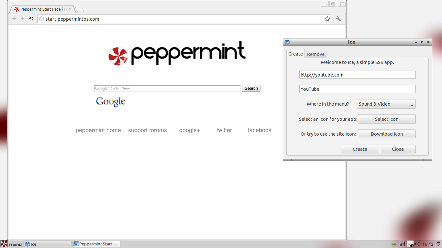Click the globe icon in the address bar
This screenshot has width=442, height=248.
[x=41, y=19]
